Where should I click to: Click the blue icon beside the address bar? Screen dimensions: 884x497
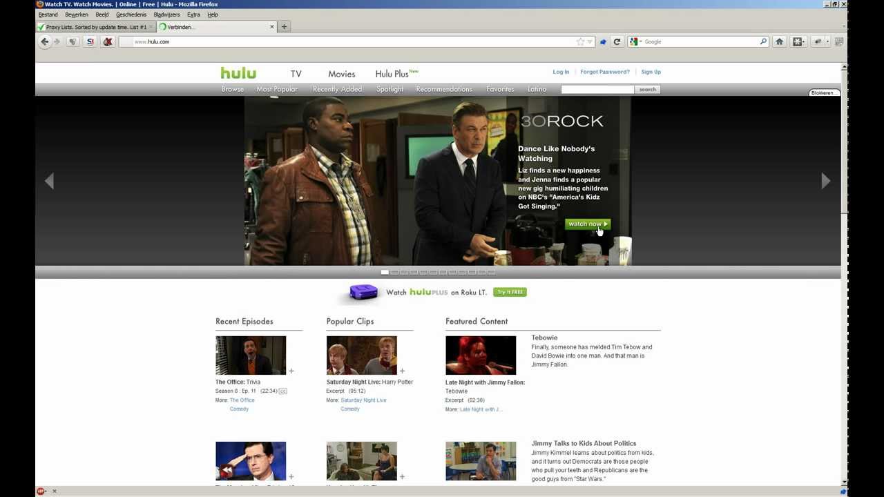point(603,41)
